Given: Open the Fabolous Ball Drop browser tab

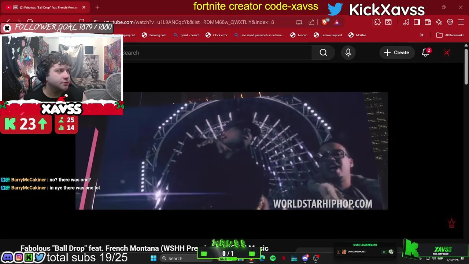Looking at the screenshot, I should point(46,7).
